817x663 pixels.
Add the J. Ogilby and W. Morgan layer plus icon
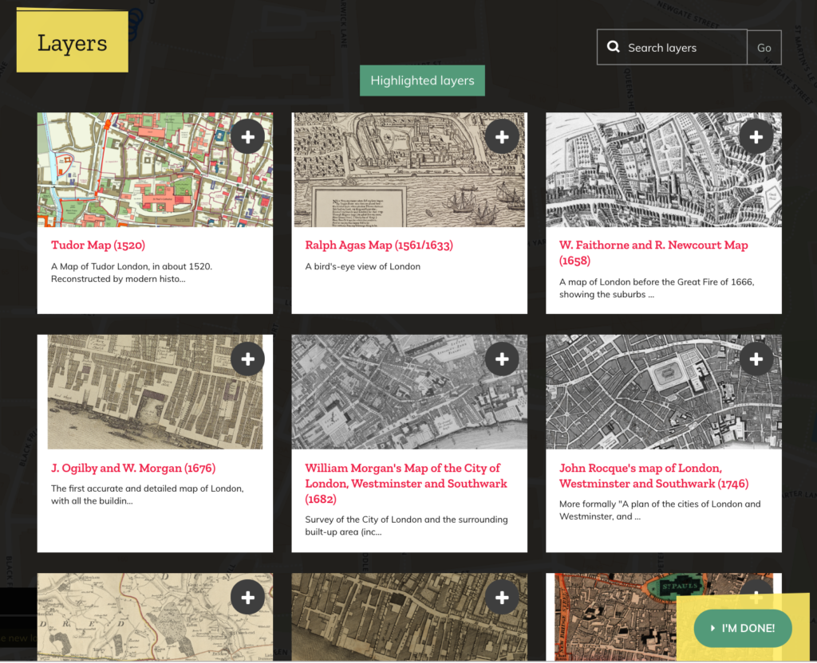pyautogui.click(x=248, y=359)
